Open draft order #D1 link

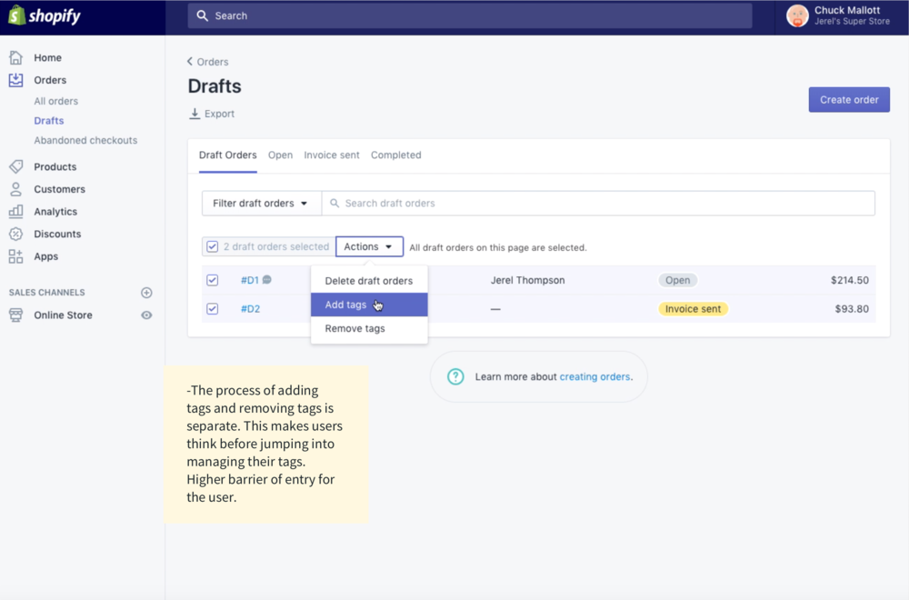point(250,280)
